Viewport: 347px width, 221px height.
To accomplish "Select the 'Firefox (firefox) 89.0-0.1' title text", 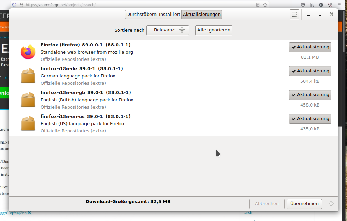I will pos(71,45).
